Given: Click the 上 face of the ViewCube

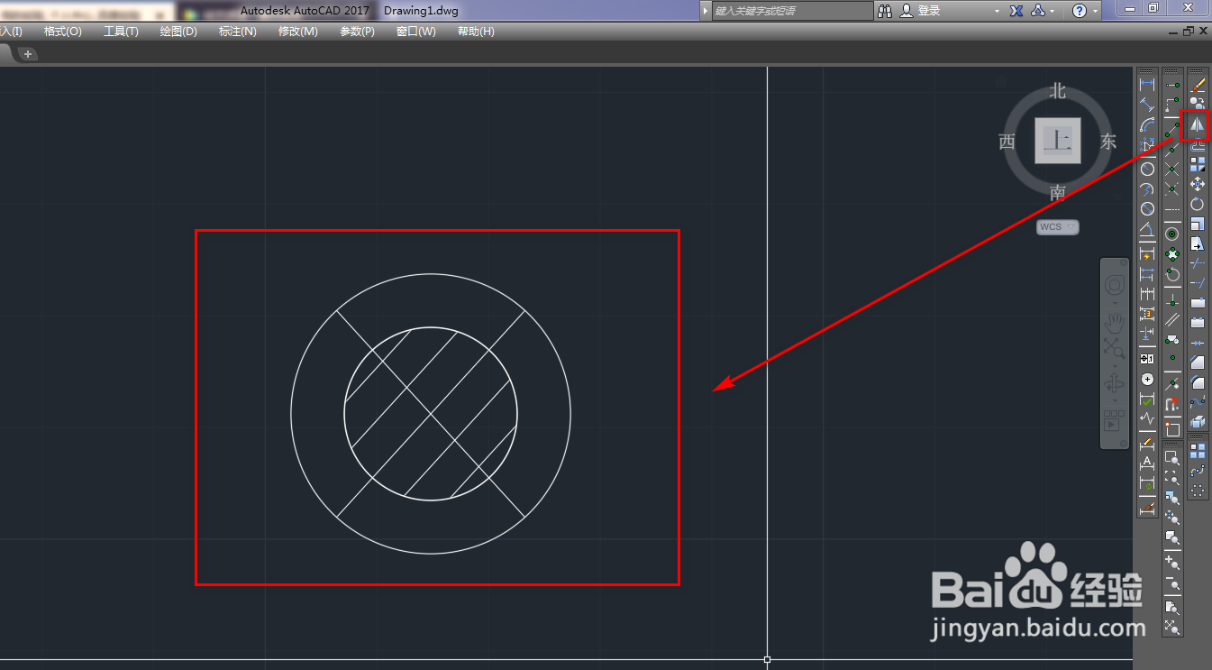Looking at the screenshot, I should 1058,141.
